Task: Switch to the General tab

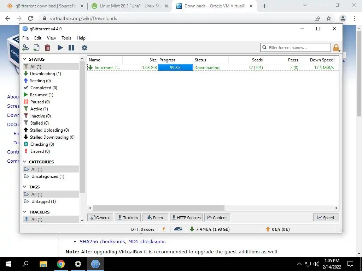Action: [x=100, y=217]
